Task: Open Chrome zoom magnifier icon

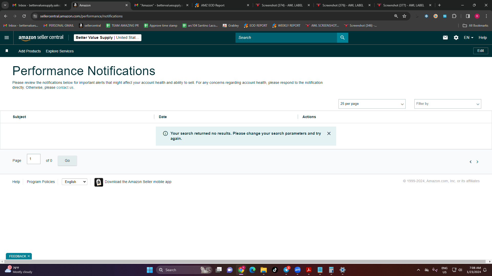Action: [x=396, y=16]
